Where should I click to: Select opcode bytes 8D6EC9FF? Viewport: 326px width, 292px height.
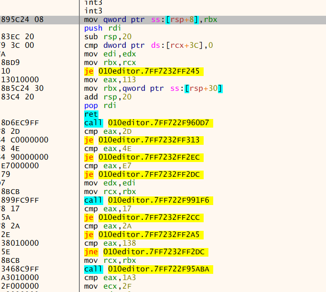(20, 123)
